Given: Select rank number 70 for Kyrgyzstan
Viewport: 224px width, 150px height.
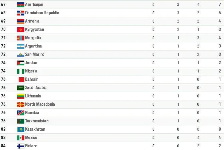Looking at the screenshot, I should [3, 29].
